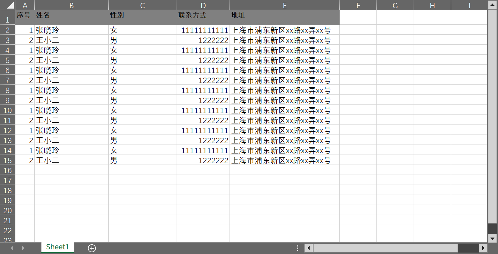Select 女 cell in row 12
Viewport: 498px width, 254px height.
(143, 130)
